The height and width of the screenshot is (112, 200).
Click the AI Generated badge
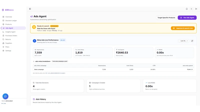(x=54, y=26)
